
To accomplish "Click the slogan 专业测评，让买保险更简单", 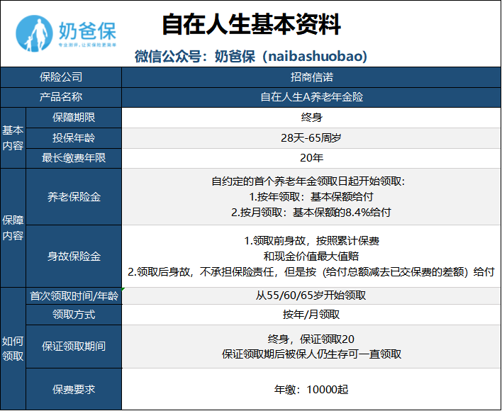I will pyautogui.click(x=87, y=45).
